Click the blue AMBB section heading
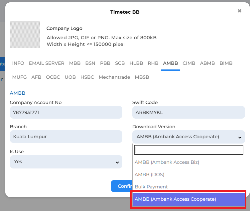The width and height of the screenshot is (250, 211). pos(18,93)
